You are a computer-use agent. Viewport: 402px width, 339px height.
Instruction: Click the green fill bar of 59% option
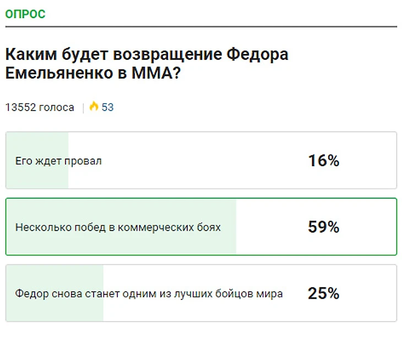coord(121,227)
